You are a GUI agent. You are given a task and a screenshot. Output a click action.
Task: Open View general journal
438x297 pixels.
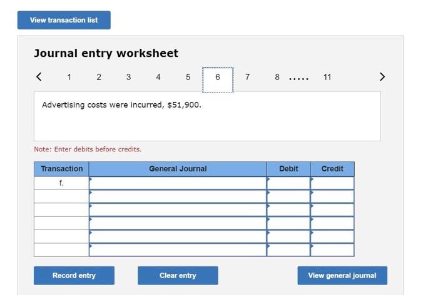tap(342, 276)
